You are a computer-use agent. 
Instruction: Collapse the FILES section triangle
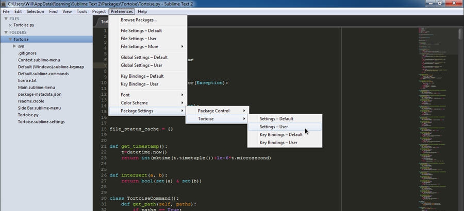[5, 19]
